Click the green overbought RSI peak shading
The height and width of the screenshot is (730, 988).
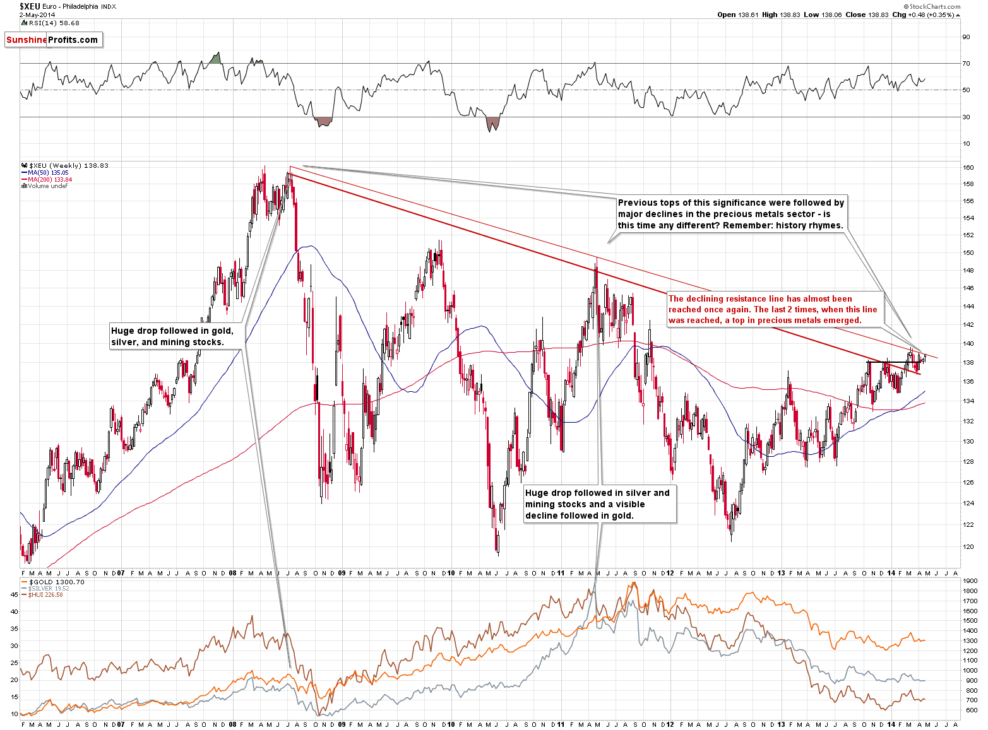[x=216, y=59]
